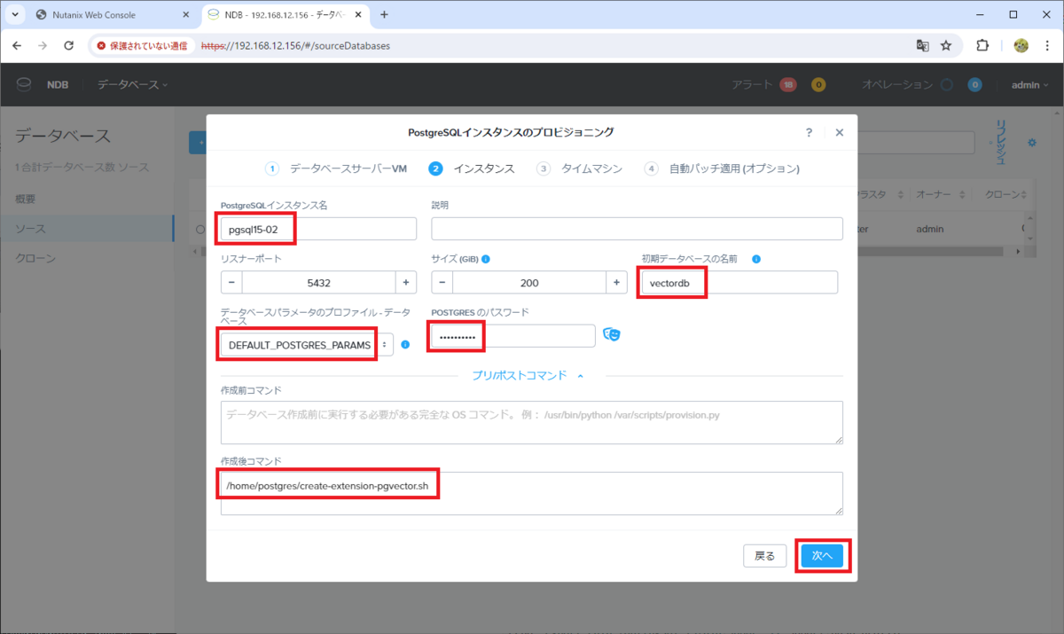
Task: Click the 説明 description field
Action: (637, 229)
